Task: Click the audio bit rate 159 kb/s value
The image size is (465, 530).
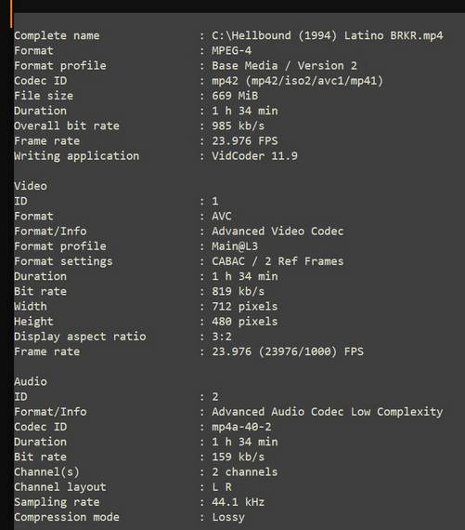Action: pyautogui.click(x=238, y=457)
